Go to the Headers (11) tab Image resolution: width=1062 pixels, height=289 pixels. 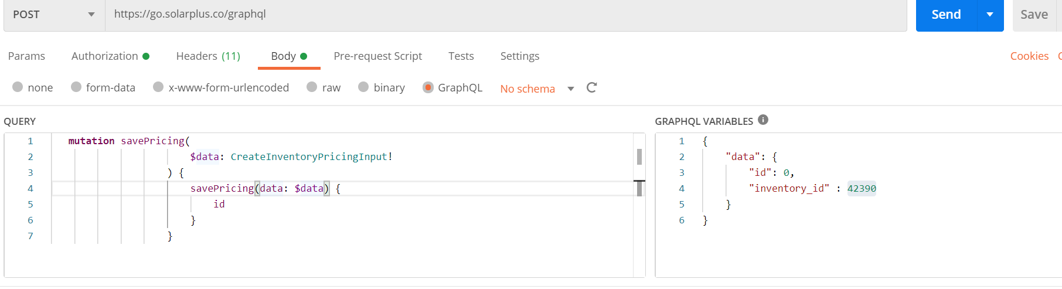[x=208, y=56]
